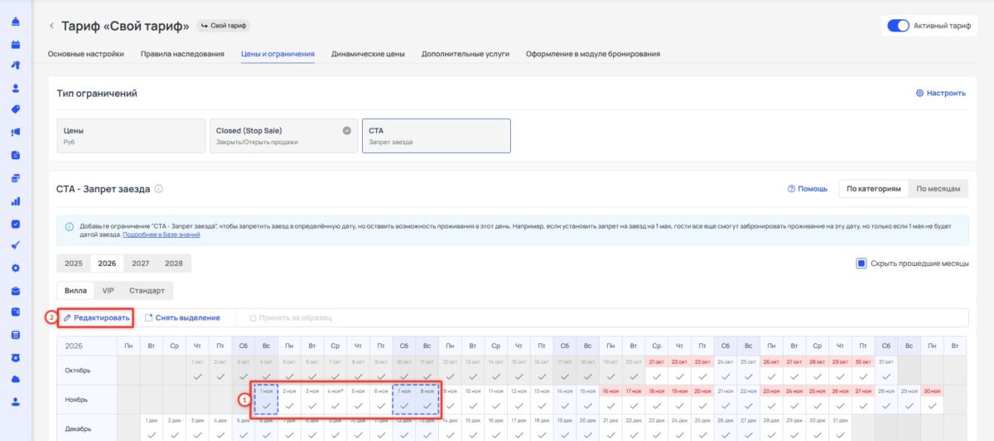Open the bar chart reports icon in sidebar
Image resolution: width=994 pixels, height=441 pixels.
15,201
